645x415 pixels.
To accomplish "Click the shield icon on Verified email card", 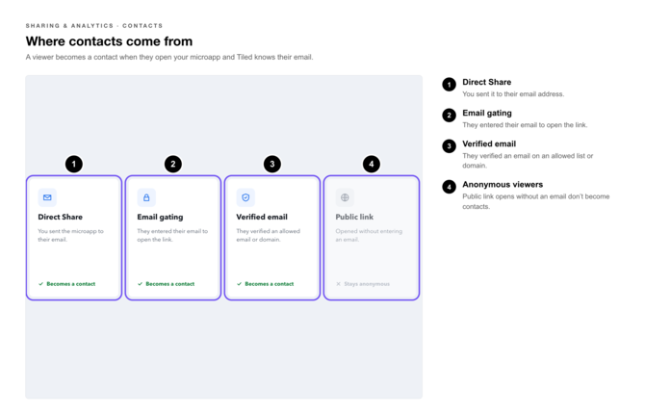I will coord(245,197).
